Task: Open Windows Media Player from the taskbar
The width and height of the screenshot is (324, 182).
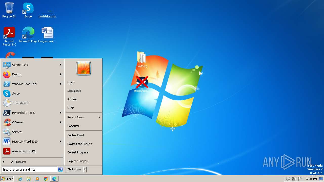Action: pyautogui.click(x=37, y=179)
